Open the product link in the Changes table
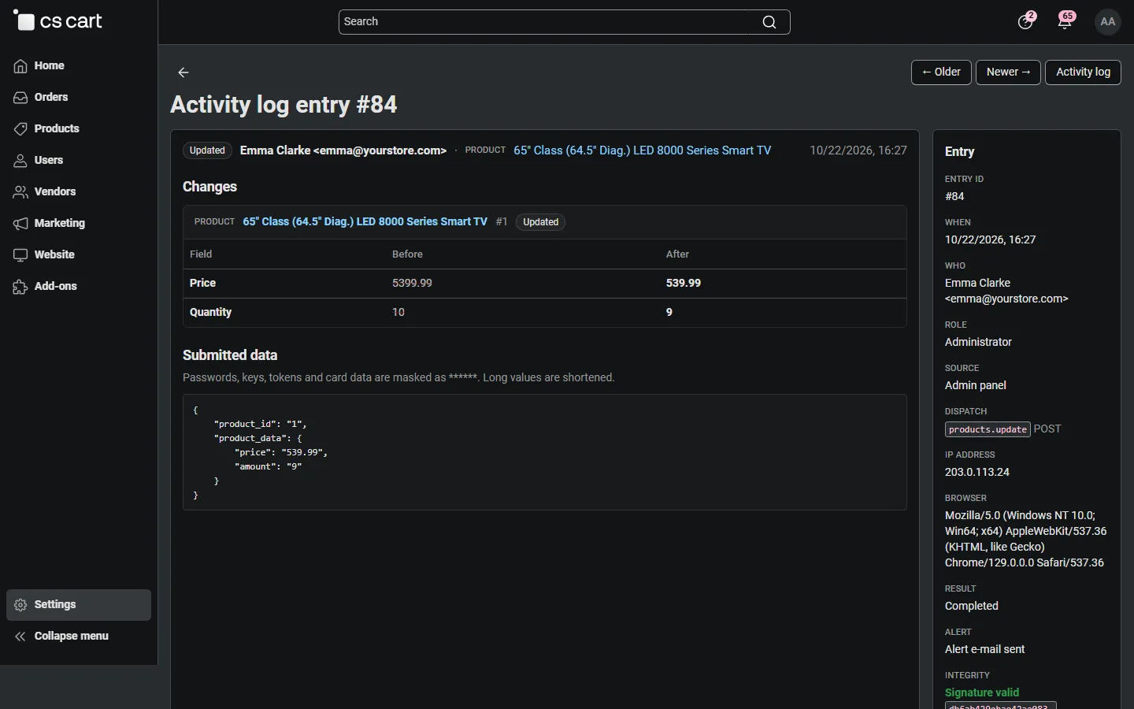Viewport: 1134px width, 709px height. (365, 222)
